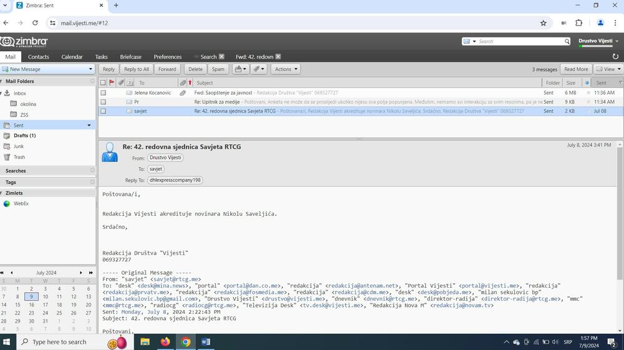The height and width of the screenshot is (350, 624).
Task: Click the refresh icon in Zimbra header
Action: coord(617,57)
